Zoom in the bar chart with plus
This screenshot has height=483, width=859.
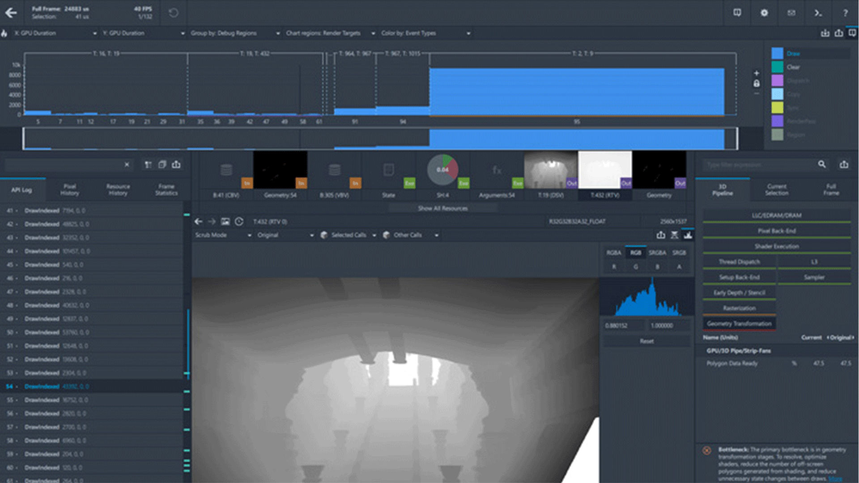(x=757, y=73)
